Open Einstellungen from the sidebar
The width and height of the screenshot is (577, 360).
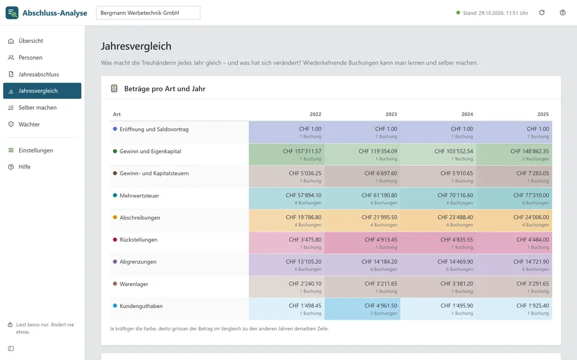42,150
